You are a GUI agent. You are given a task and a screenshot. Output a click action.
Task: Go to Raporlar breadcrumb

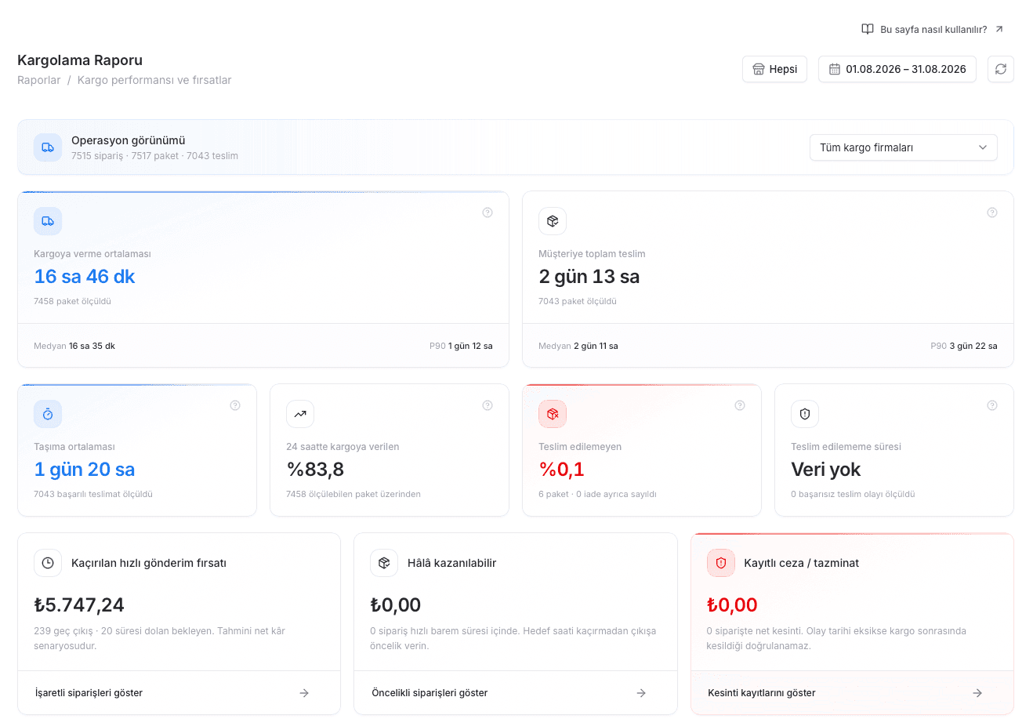click(39, 80)
